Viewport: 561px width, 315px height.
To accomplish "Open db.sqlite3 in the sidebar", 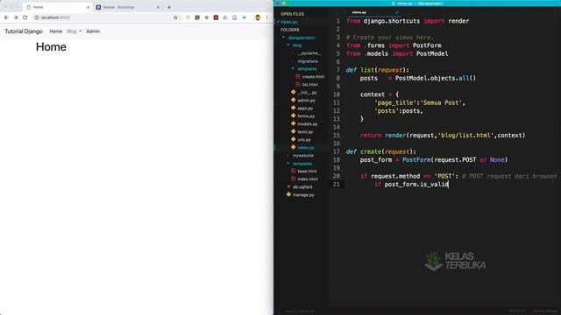I will (x=302, y=186).
